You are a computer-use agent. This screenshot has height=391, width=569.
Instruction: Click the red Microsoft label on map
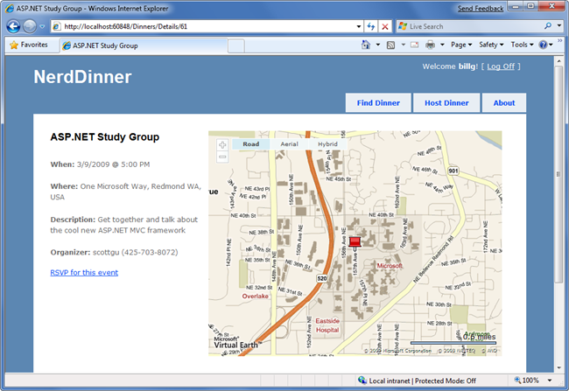390,266
